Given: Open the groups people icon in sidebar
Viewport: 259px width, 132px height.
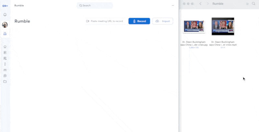Looking at the screenshot, I should pos(5,70).
